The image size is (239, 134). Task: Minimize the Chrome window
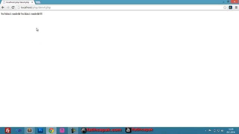[x=223, y=2]
